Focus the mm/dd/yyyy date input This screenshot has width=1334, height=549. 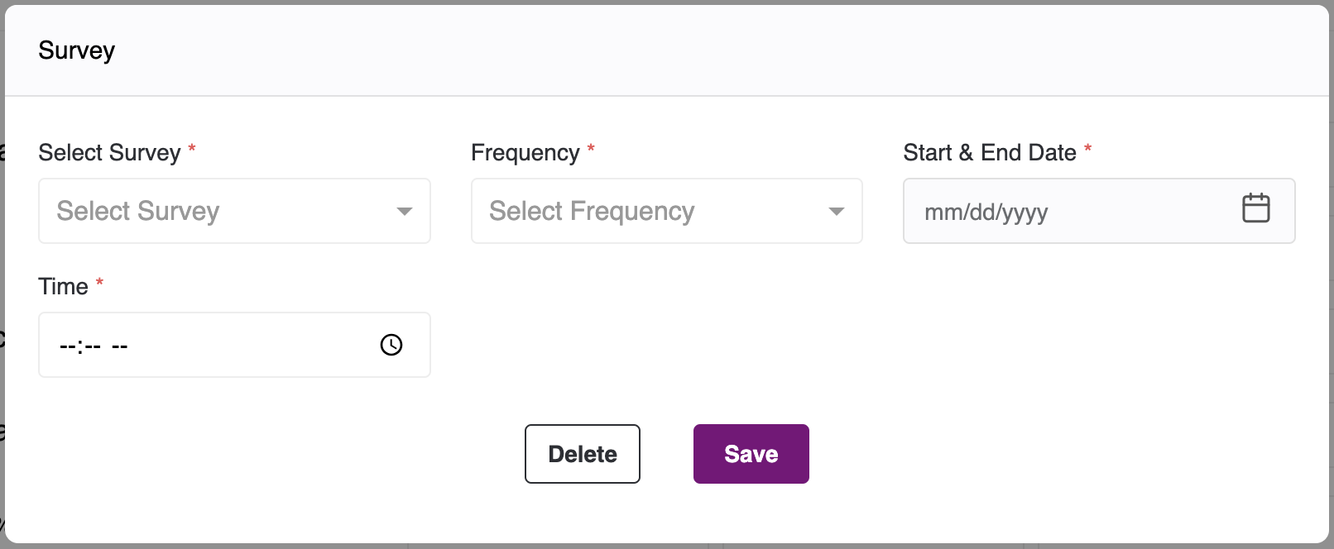coord(986,212)
